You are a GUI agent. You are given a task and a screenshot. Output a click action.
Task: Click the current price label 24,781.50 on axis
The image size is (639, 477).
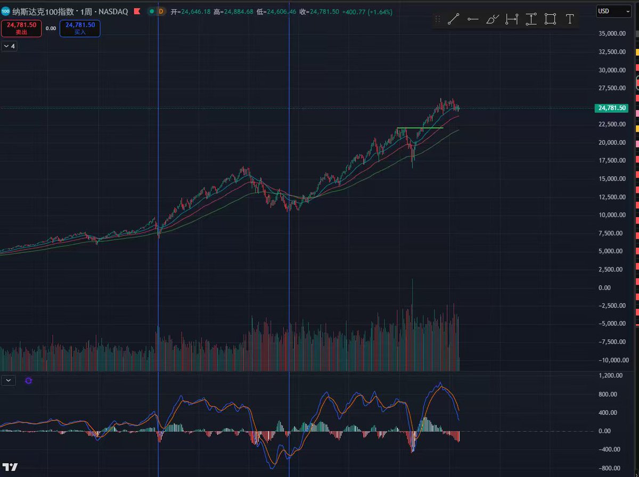(612, 108)
